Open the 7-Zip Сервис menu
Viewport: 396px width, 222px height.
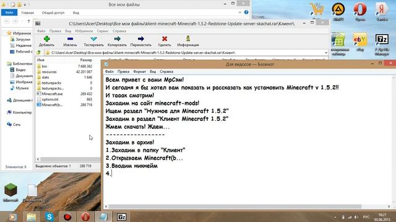point(103,31)
